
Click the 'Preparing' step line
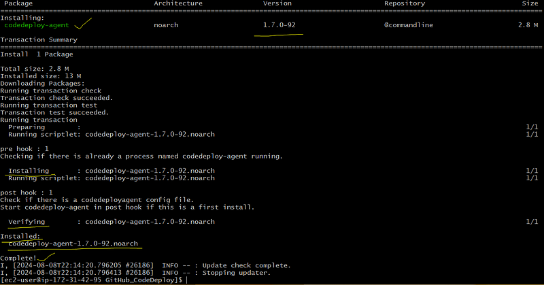273,127
